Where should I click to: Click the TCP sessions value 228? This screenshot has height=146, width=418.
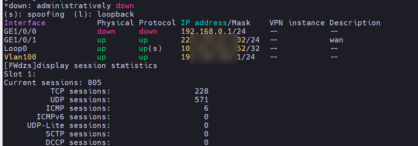click(x=201, y=91)
